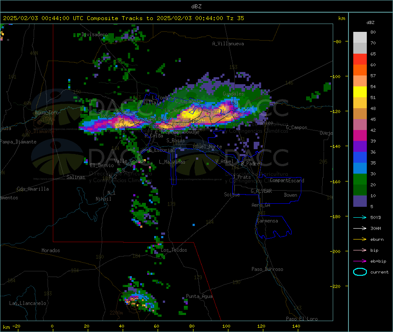Click the 'Aero_GA' map label
393x332 pixels.
[261, 205]
